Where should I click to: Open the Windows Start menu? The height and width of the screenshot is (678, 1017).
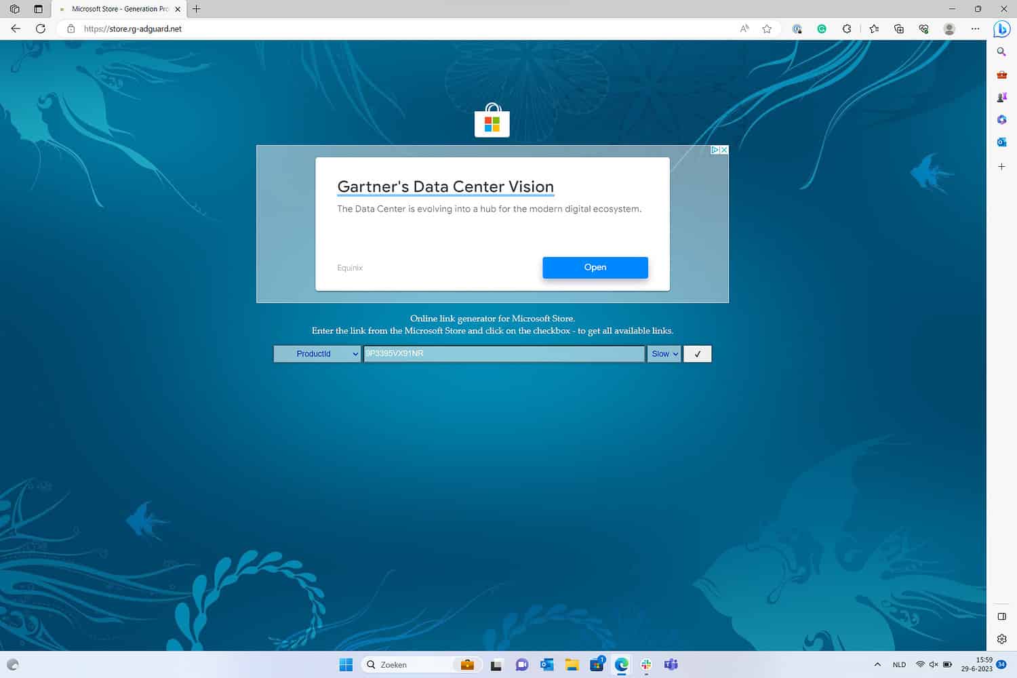pos(346,664)
